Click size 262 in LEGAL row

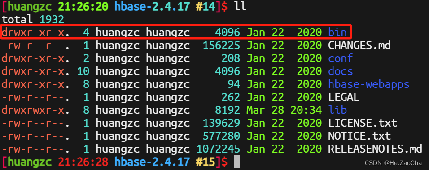coord(231,97)
